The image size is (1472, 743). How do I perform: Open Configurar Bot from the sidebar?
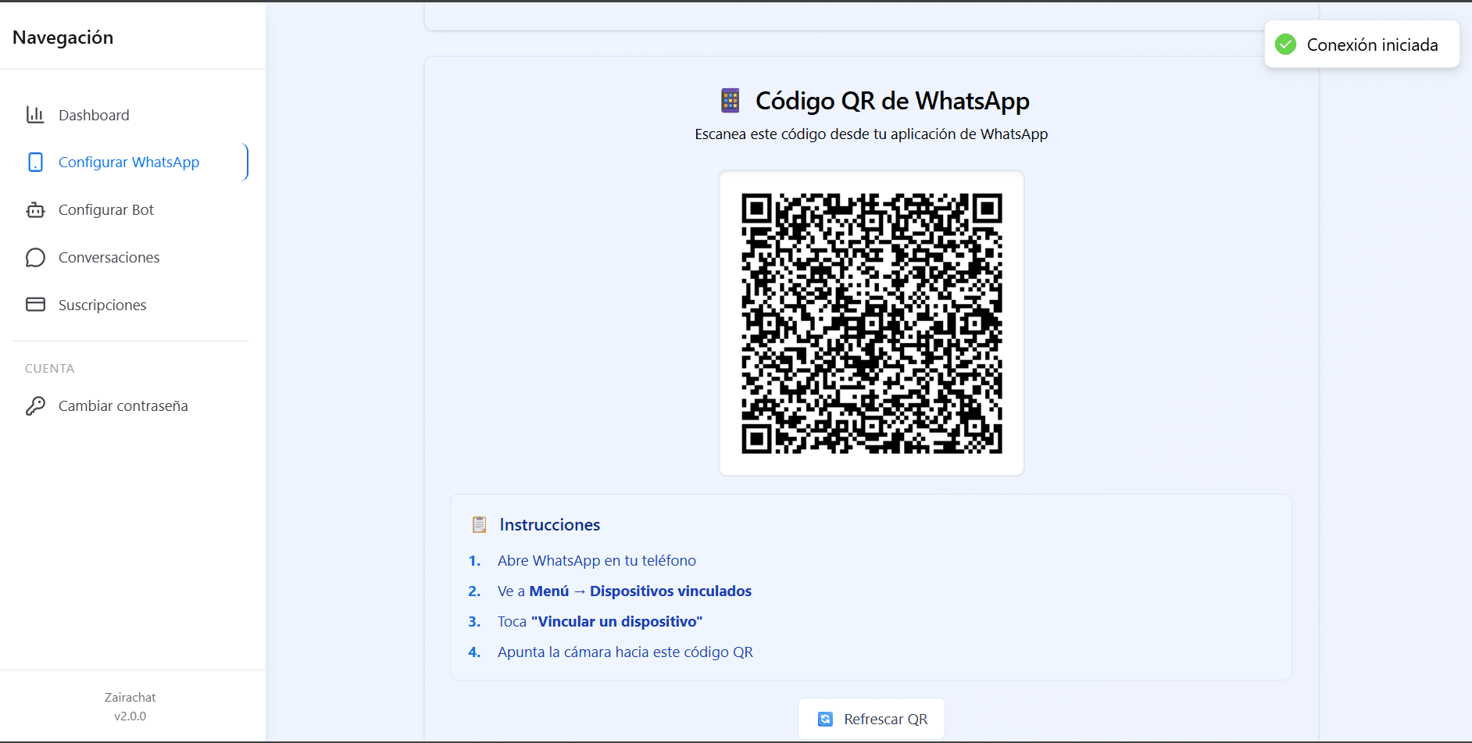pyautogui.click(x=106, y=209)
